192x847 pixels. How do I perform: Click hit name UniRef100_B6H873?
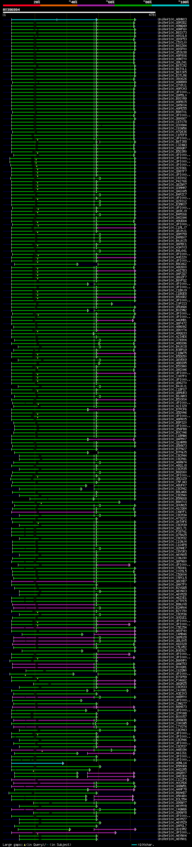tap(172, 707)
